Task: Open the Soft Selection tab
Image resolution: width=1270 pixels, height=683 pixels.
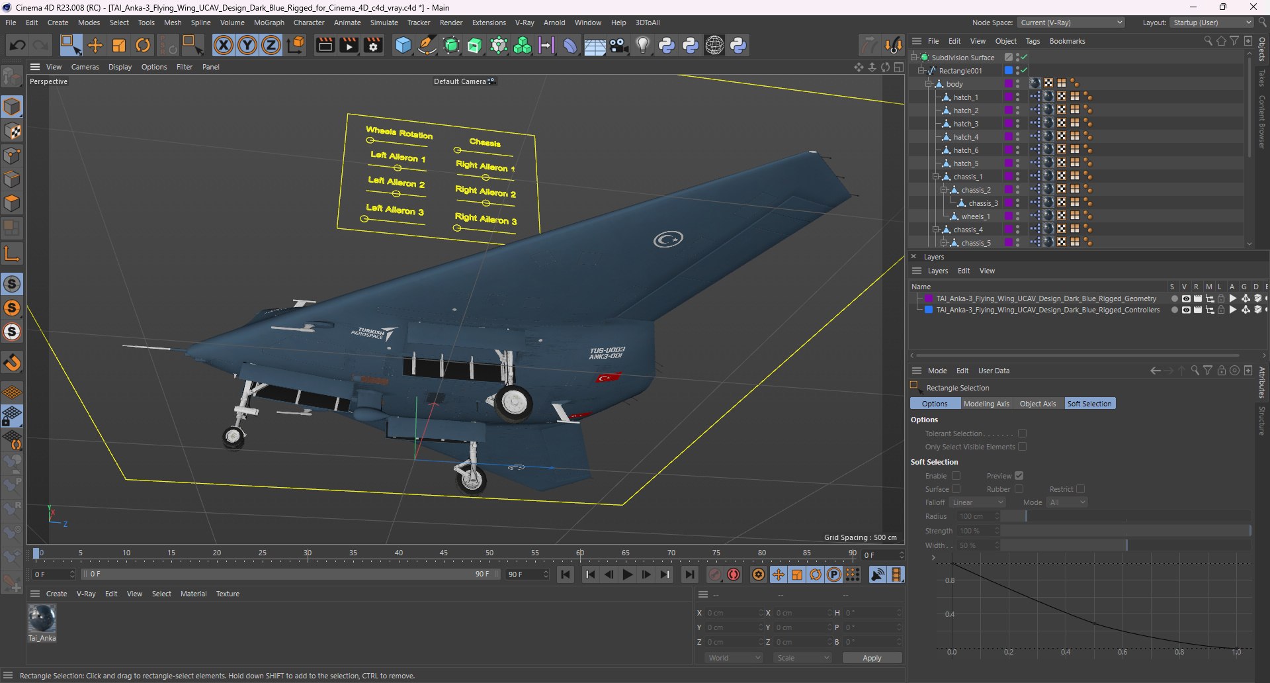Action: pos(1089,404)
